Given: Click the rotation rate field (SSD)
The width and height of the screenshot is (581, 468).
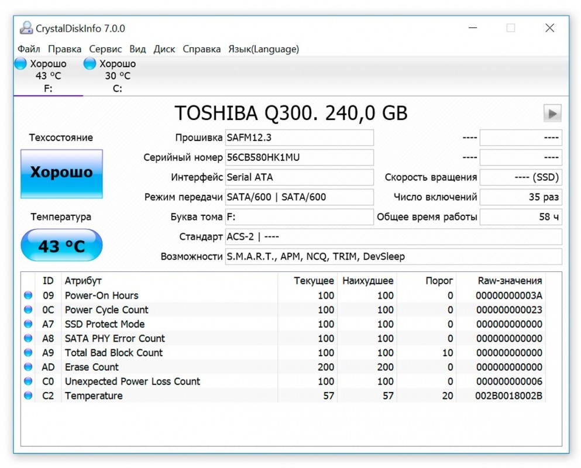Looking at the screenshot, I should (521, 177).
